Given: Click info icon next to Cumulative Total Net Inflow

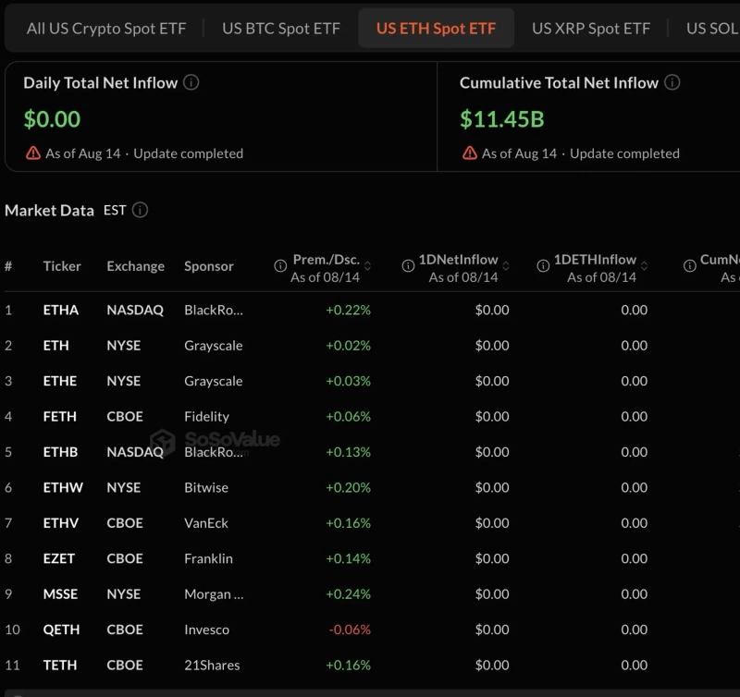Looking at the screenshot, I should [672, 82].
